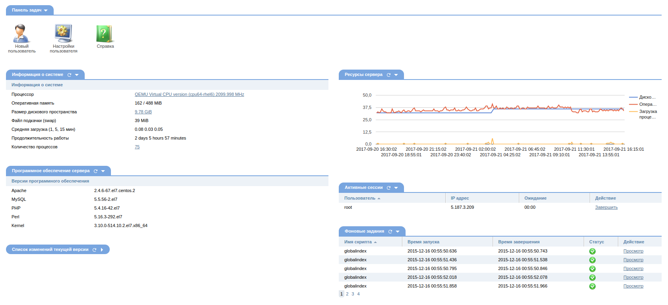Screen dimensions: 668x305
Task: Go to page 3 of background jobs
Action: click(x=353, y=294)
